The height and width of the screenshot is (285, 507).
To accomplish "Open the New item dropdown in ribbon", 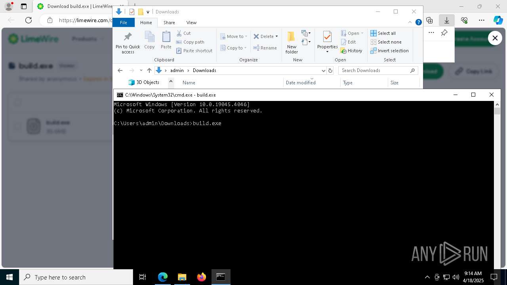I will click(306, 33).
